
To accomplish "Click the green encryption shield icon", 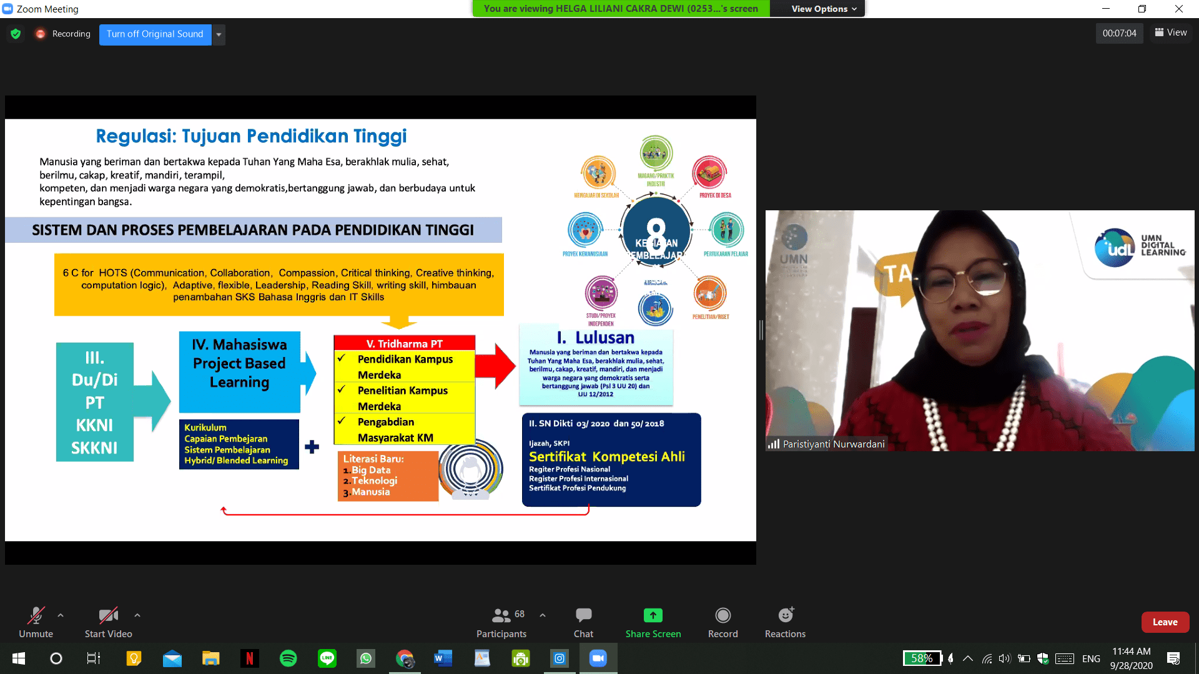I will [x=16, y=34].
